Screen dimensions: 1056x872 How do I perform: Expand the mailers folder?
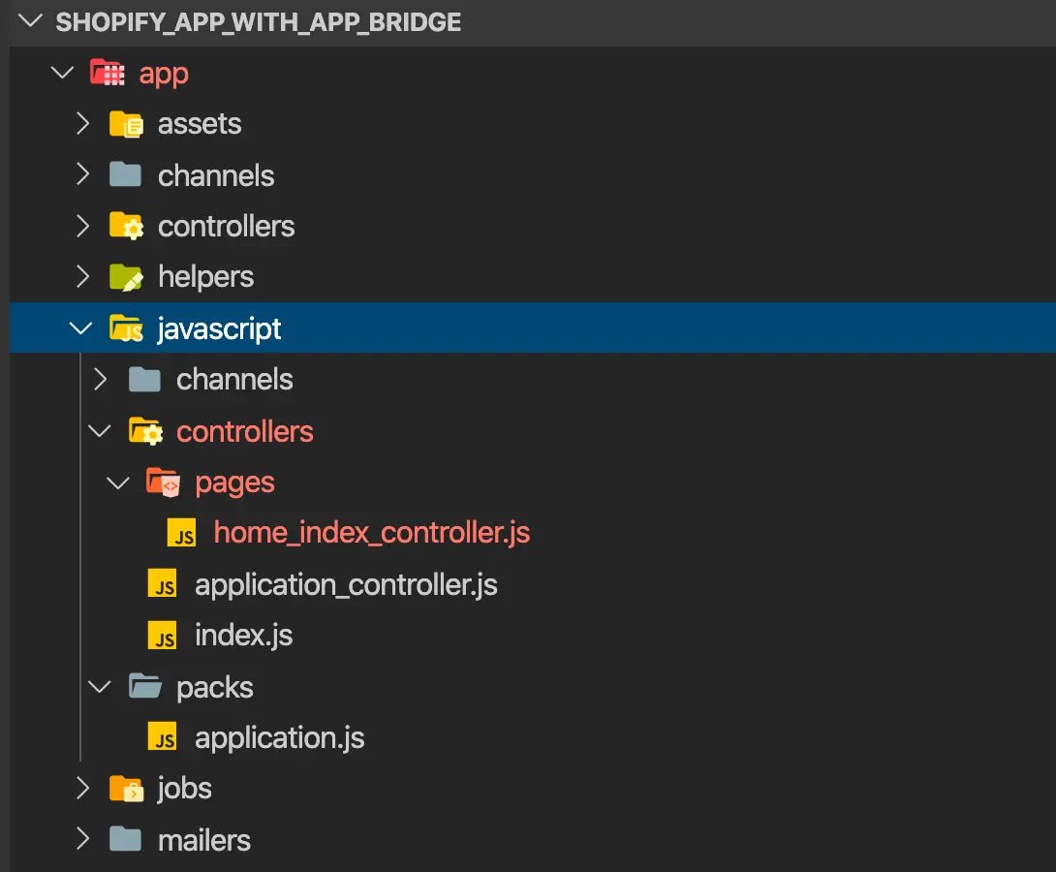click(82, 840)
